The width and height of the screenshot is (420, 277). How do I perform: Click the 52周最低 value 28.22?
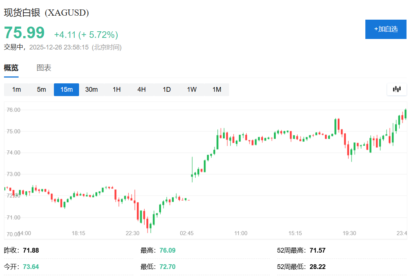(318, 267)
